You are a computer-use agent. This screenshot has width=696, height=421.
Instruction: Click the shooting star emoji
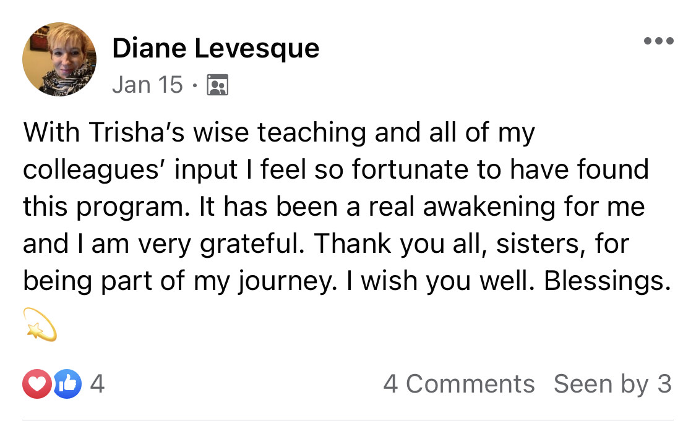pos(40,325)
